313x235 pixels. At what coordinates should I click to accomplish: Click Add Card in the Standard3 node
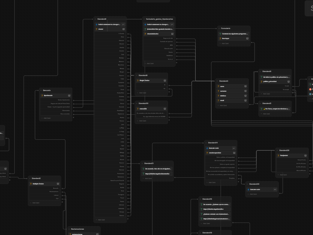coord(224,106)
